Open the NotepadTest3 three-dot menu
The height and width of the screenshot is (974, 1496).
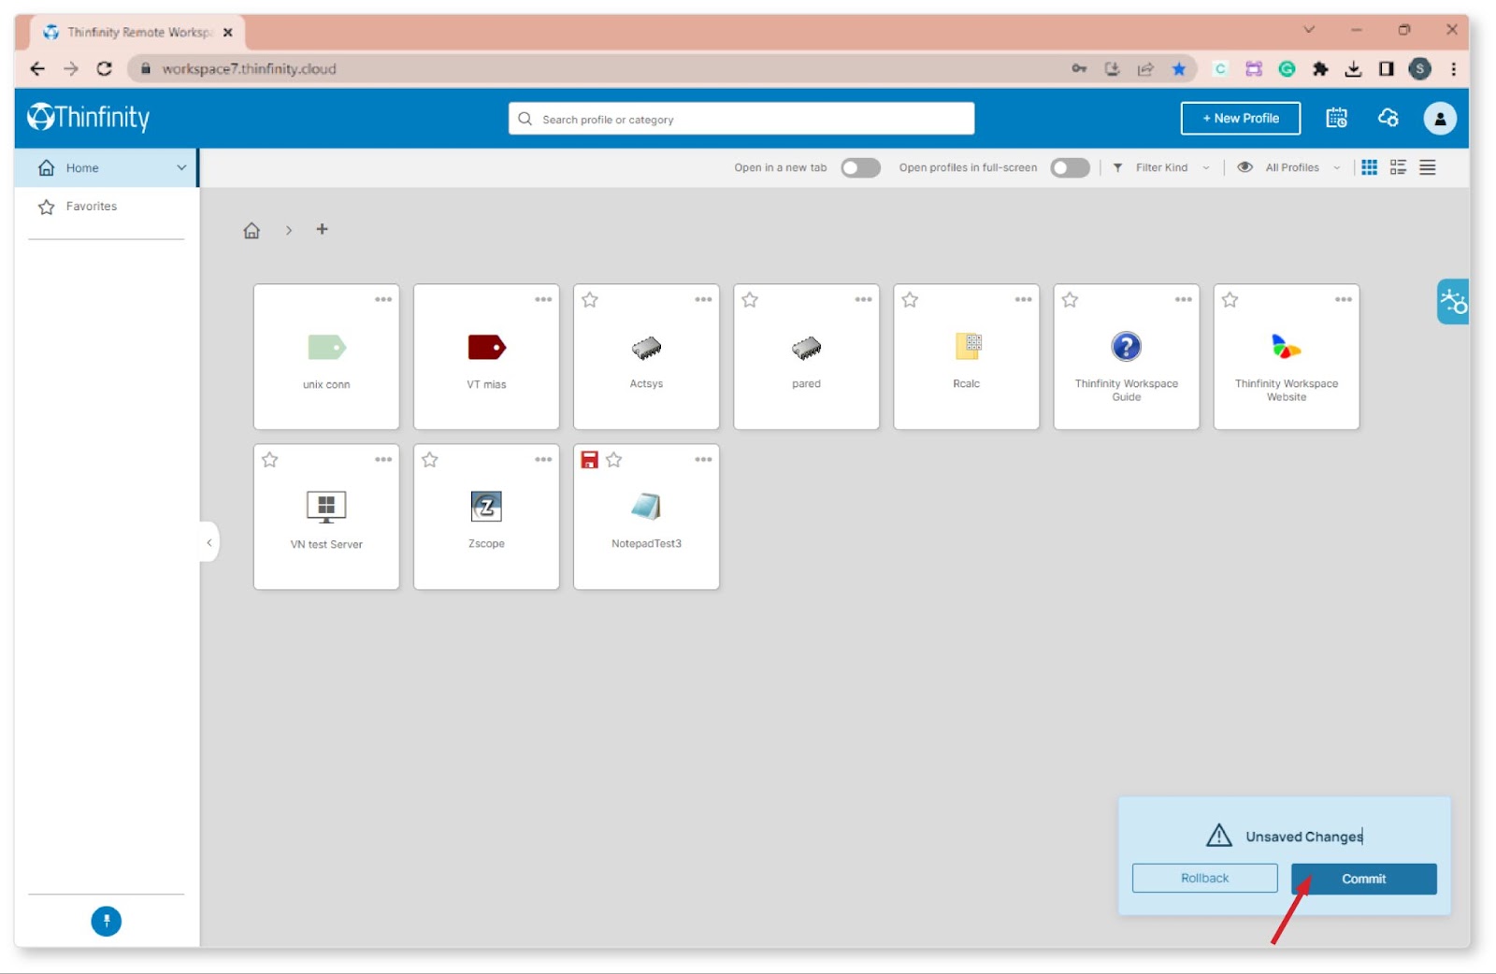pyautogui.click(x=703, y=460)
